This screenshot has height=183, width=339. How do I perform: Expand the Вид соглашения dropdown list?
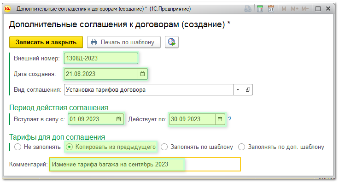[238, 89]
